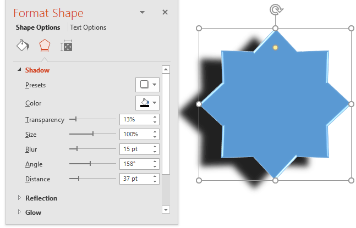Click the Blur value field showing 15 pt
Viewport: 356px width, 228px height.
135,149
